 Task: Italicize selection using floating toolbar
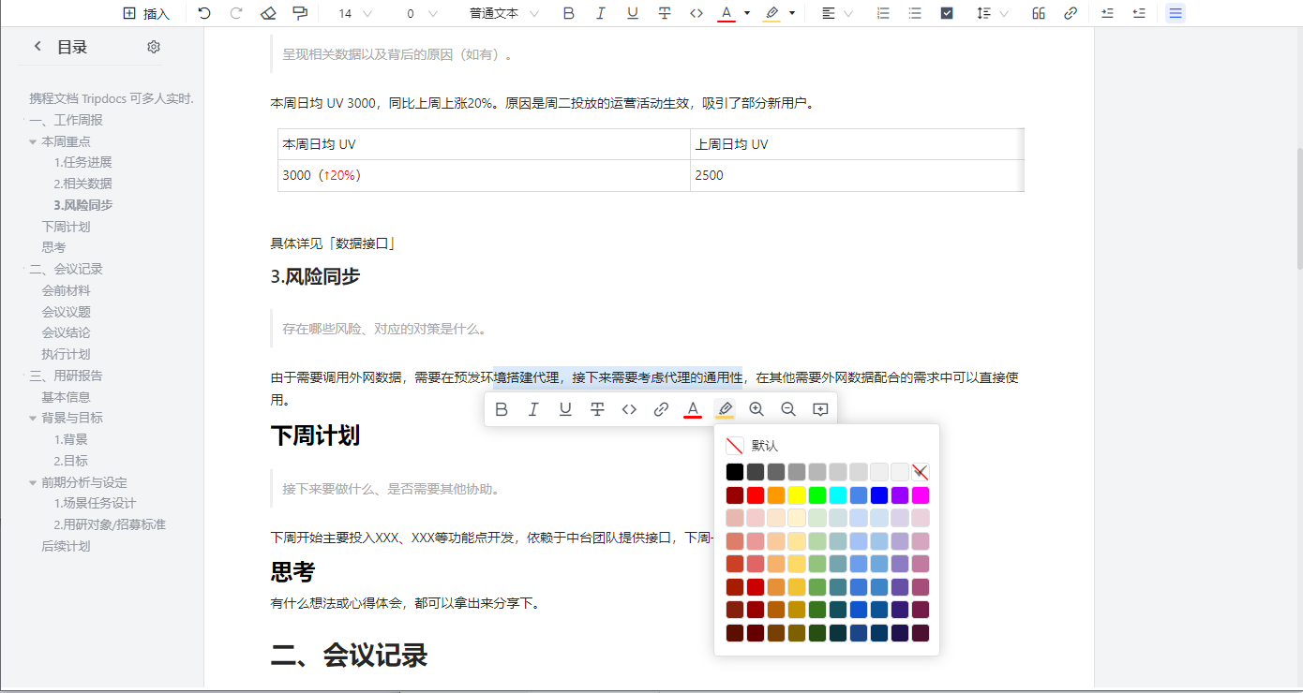click(x=533, y=409)
